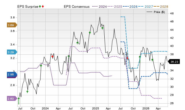Click the EPS Consensus legend label
The image size is (185, 110).
pyautogui.click(x=77, y=7)
